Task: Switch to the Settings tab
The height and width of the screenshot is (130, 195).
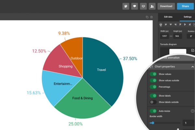Action: [x=188, y=17]
